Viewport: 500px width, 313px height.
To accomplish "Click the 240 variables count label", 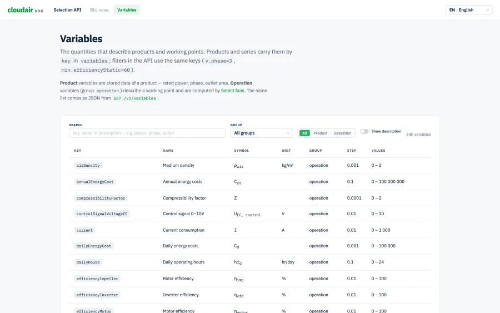I will click(418, 135).
